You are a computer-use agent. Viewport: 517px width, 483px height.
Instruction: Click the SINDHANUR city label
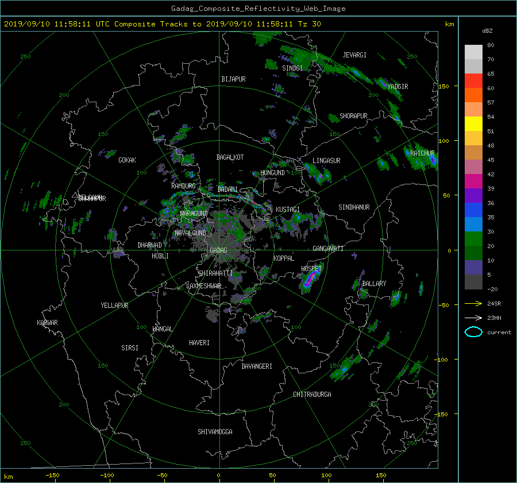coord(354,207)
